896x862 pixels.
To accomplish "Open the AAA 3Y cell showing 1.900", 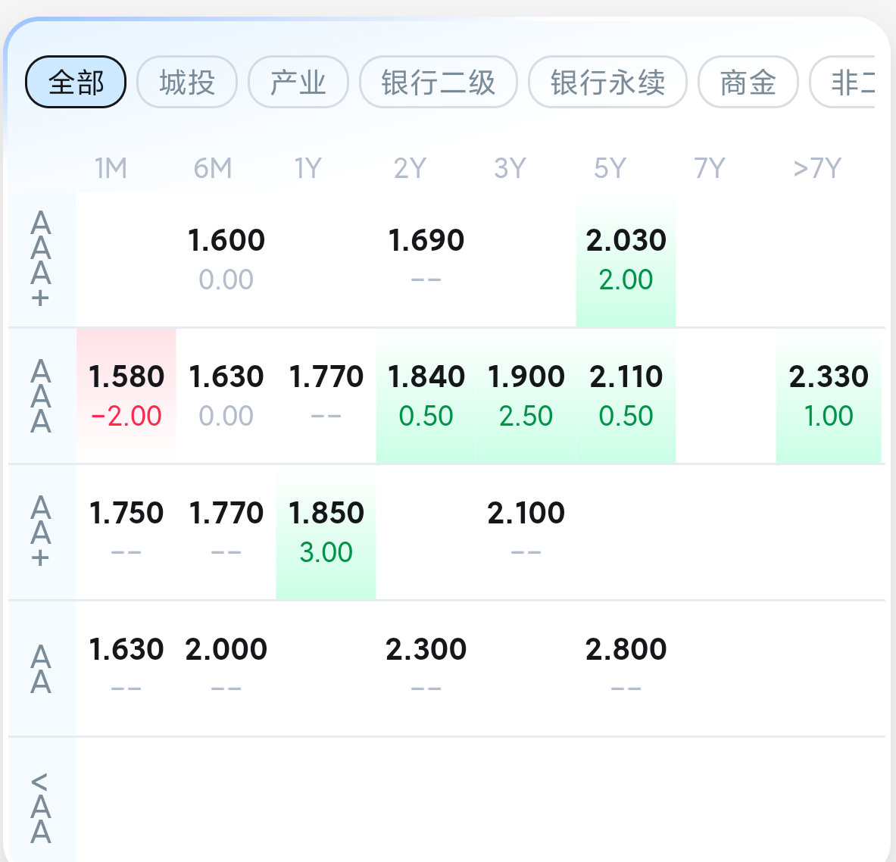I will click(526, 395).
